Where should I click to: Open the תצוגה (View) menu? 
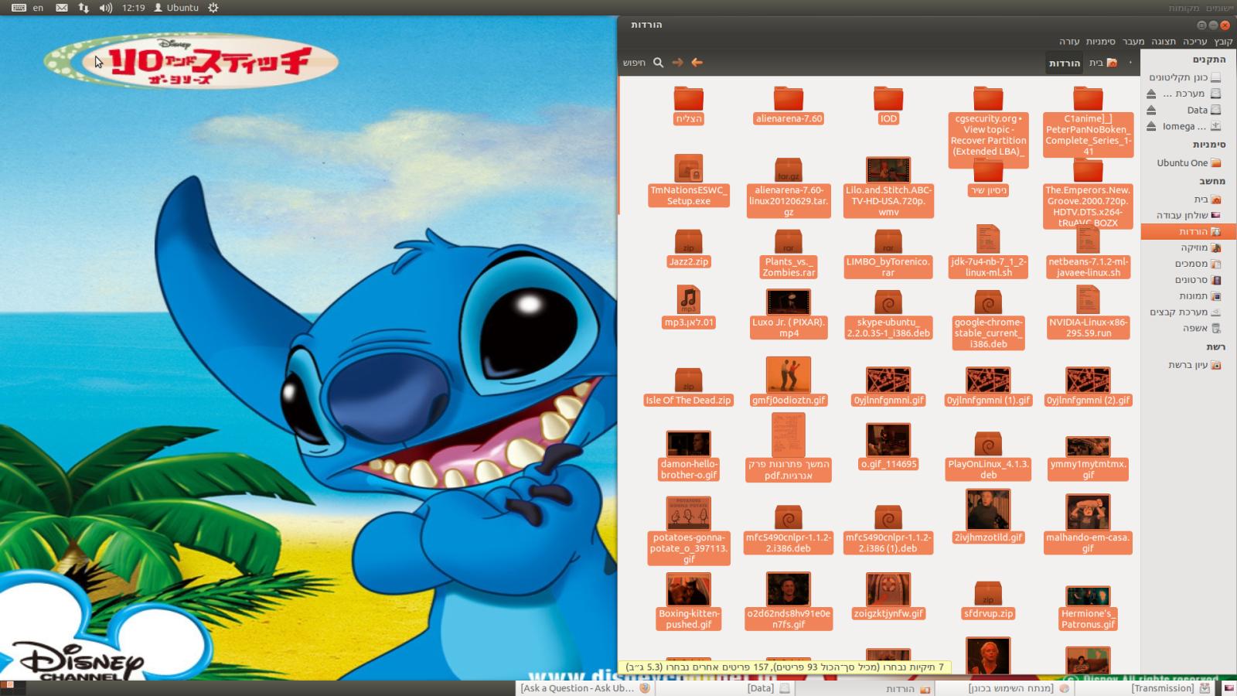click(x=1164, y=42)
